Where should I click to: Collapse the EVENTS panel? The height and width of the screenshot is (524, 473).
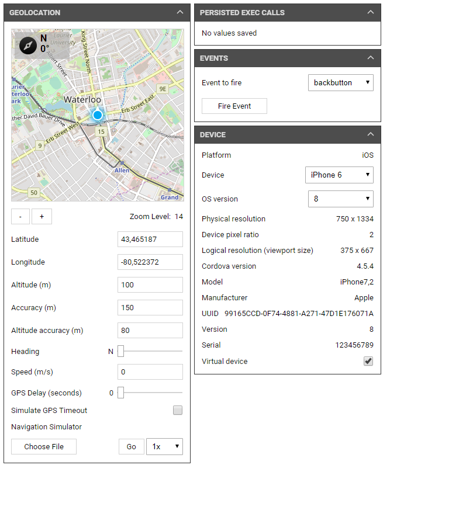[370, 58]
